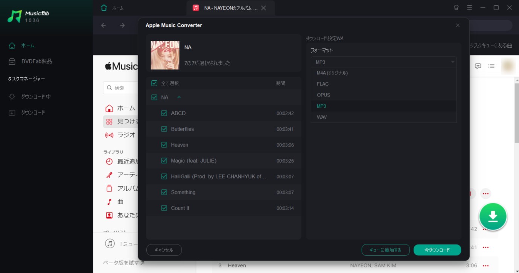The width and height of the screenshot is (519, 273).
Task: Open the ダウンロード中 task list
Action: click(x=29, y=97)
